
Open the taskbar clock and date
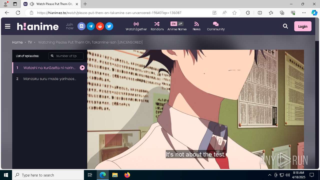[x=299, y=175]
